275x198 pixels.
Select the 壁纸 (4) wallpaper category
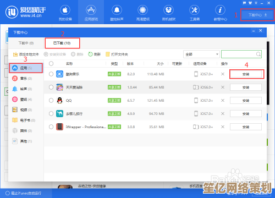(x=26, y=100)
